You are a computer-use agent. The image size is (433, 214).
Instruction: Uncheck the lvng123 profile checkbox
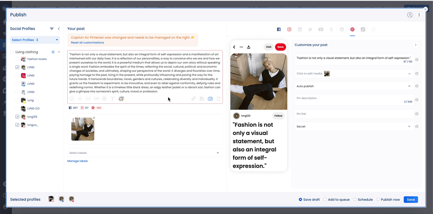[x=17, y=116]
